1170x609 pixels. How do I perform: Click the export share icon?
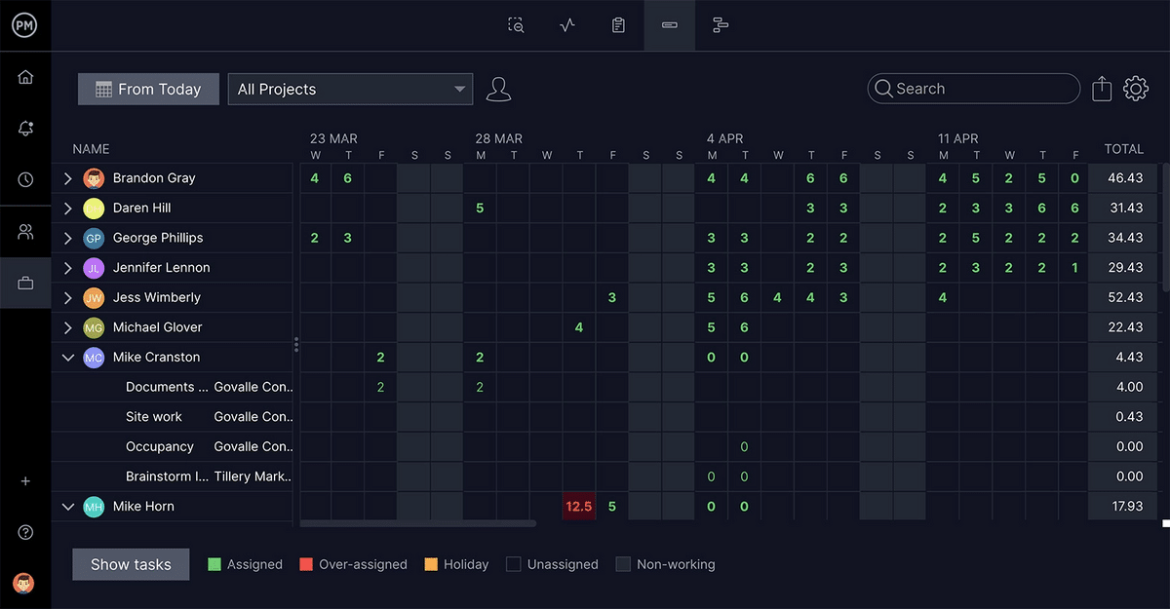1102,89
